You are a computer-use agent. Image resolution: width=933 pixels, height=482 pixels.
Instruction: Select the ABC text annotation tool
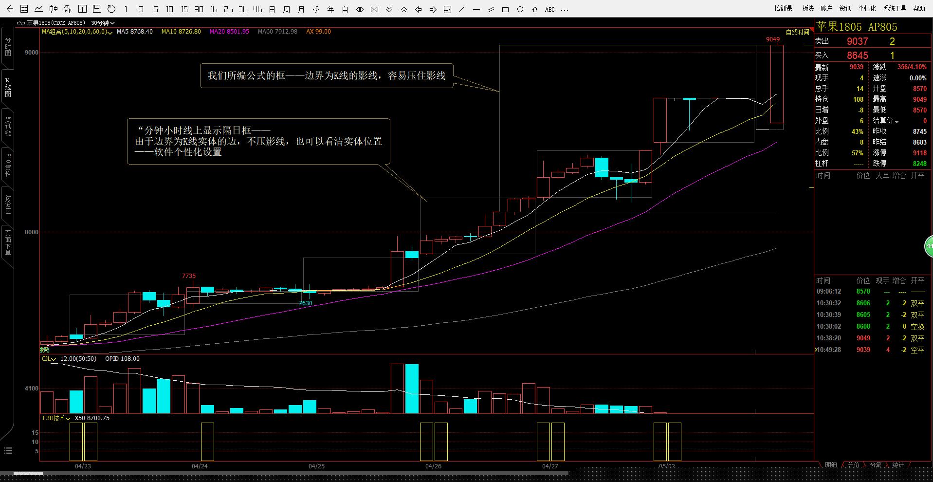click(x=549, y=9)
